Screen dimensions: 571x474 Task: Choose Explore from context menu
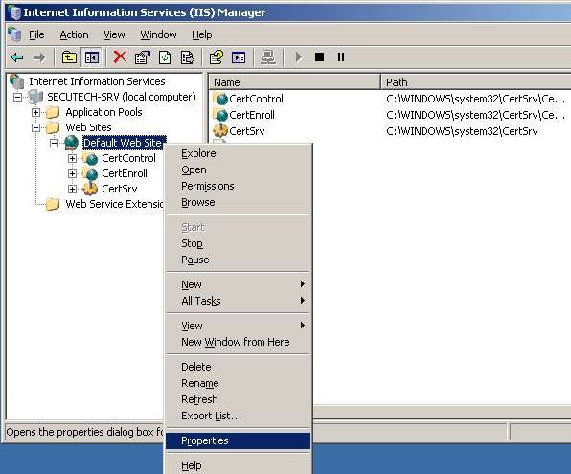[x=239, y=153]
